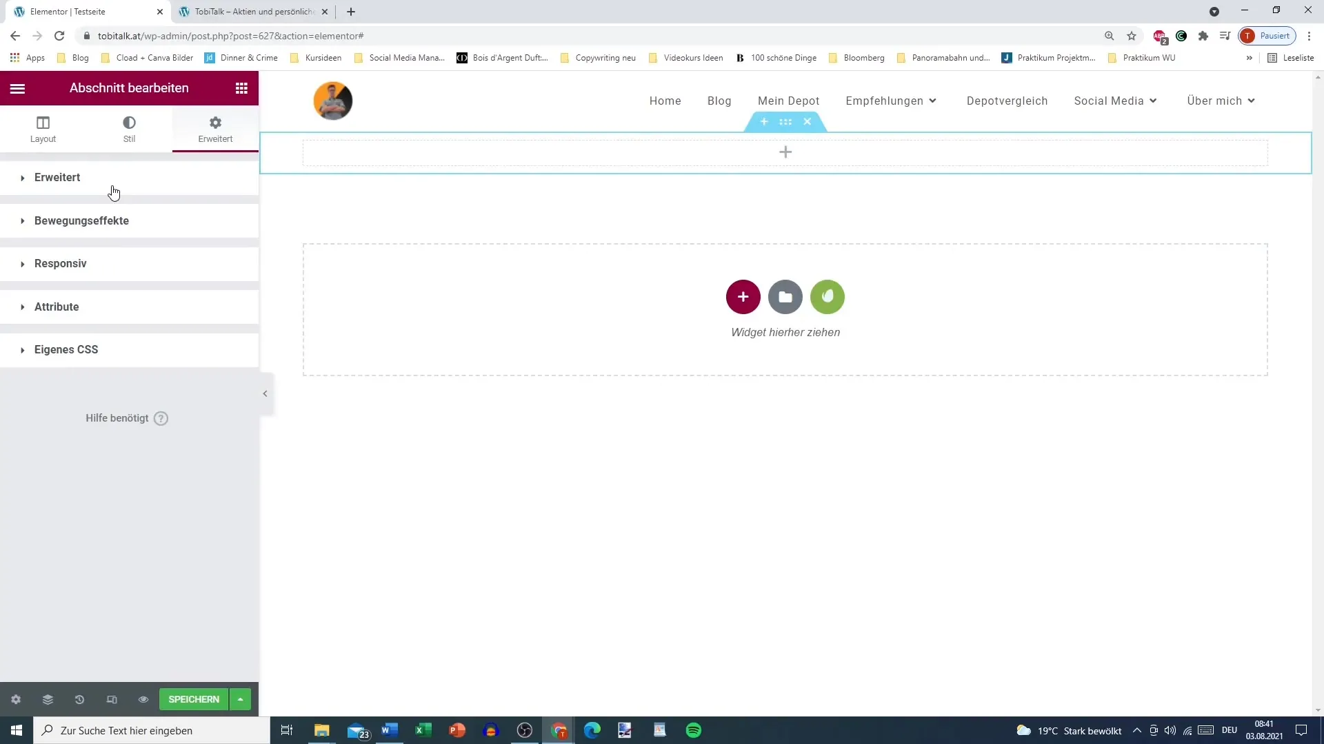Add section via blue handle plus
Viewport: 1324px width, 744px height.
(764, 122)
